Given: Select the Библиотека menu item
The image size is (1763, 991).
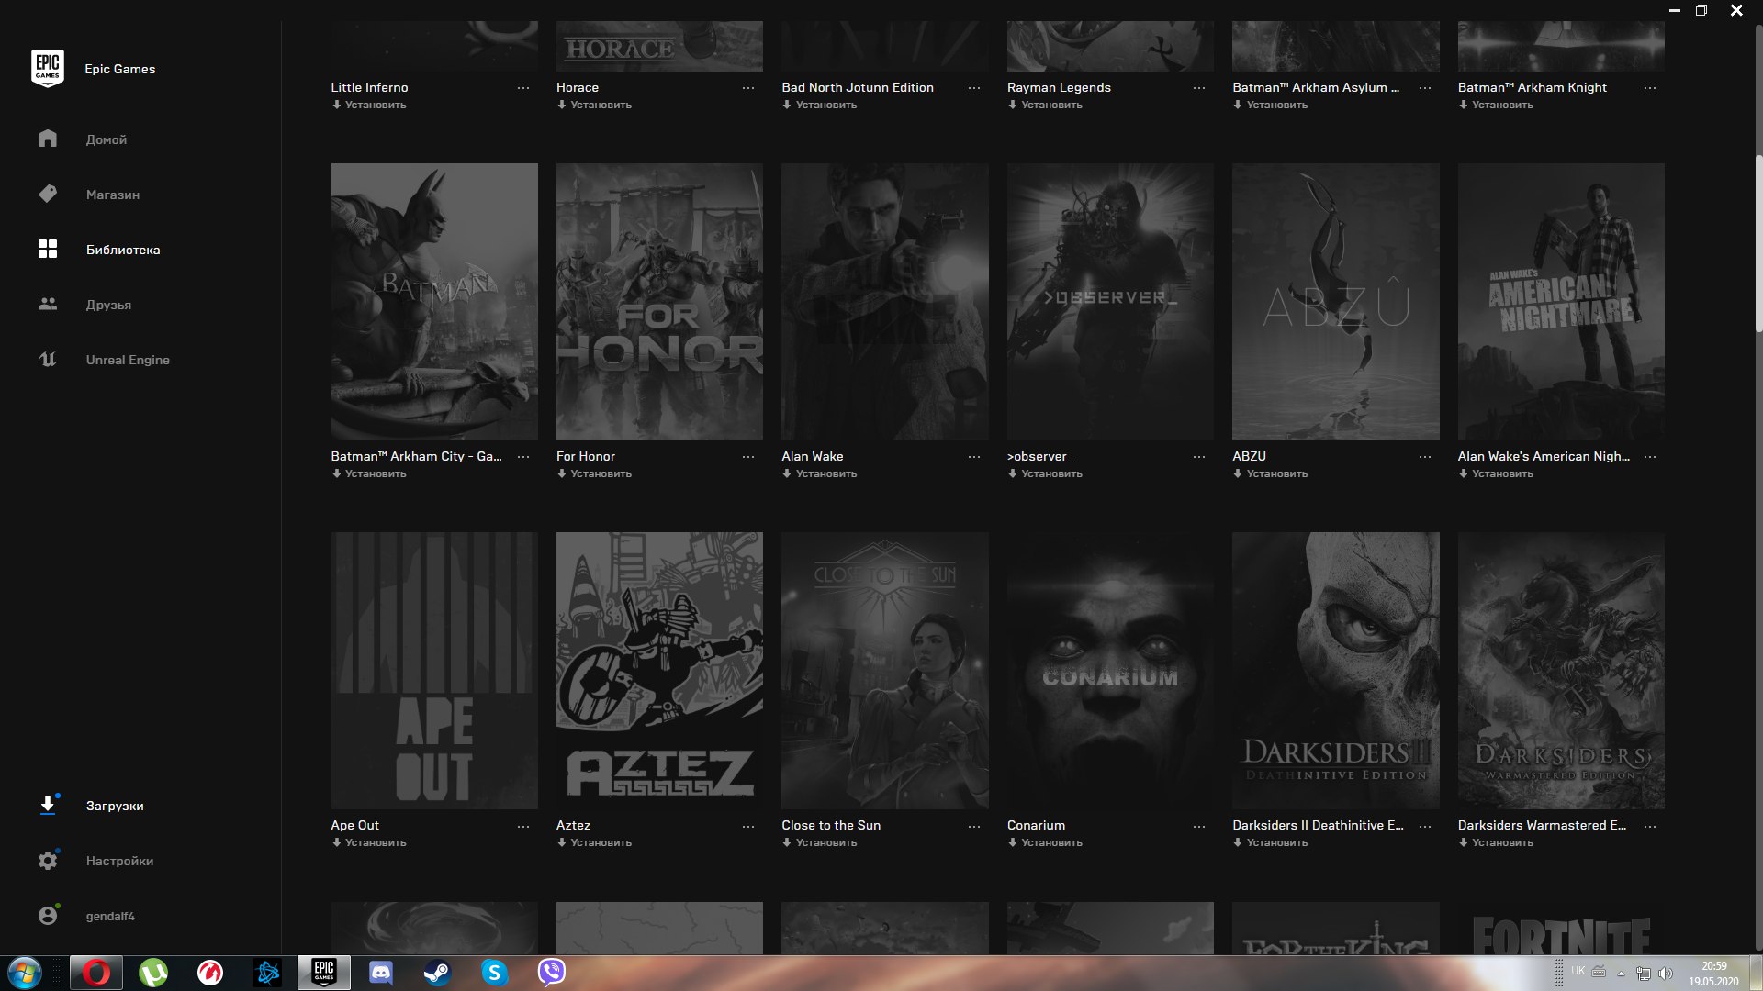Looking at the screenshot, I should [123, 250].
